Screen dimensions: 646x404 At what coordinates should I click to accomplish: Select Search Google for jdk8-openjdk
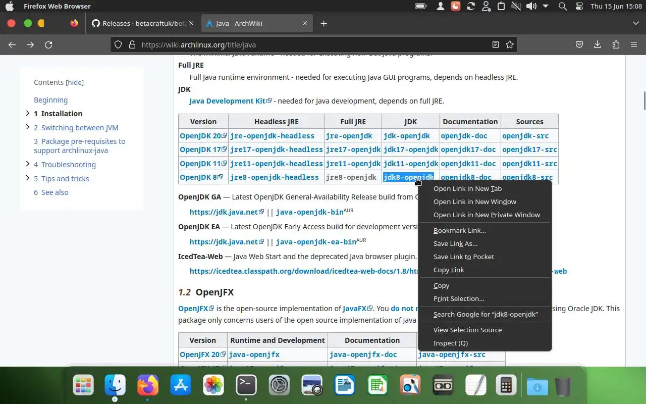coord(485,314)
